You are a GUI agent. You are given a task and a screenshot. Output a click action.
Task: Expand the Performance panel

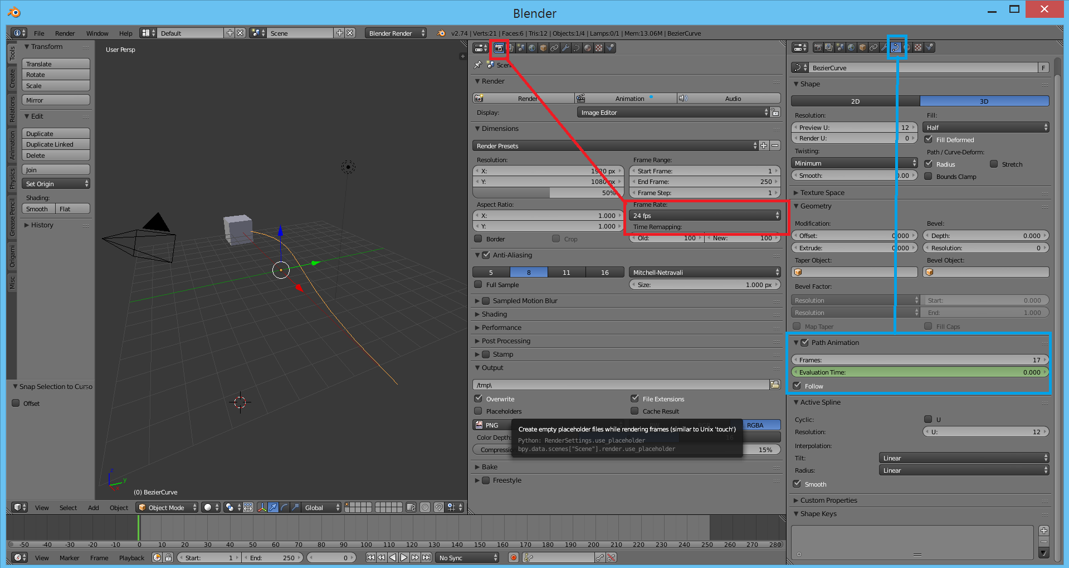pos(501,327)
